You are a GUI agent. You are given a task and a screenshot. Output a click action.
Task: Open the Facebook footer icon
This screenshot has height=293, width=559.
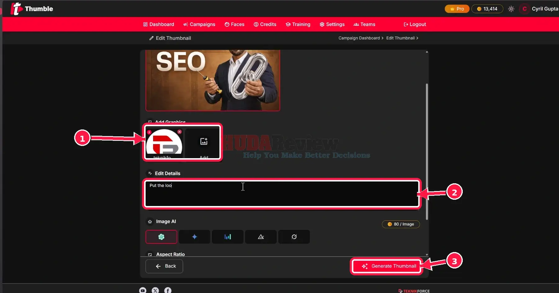(168, 290)
